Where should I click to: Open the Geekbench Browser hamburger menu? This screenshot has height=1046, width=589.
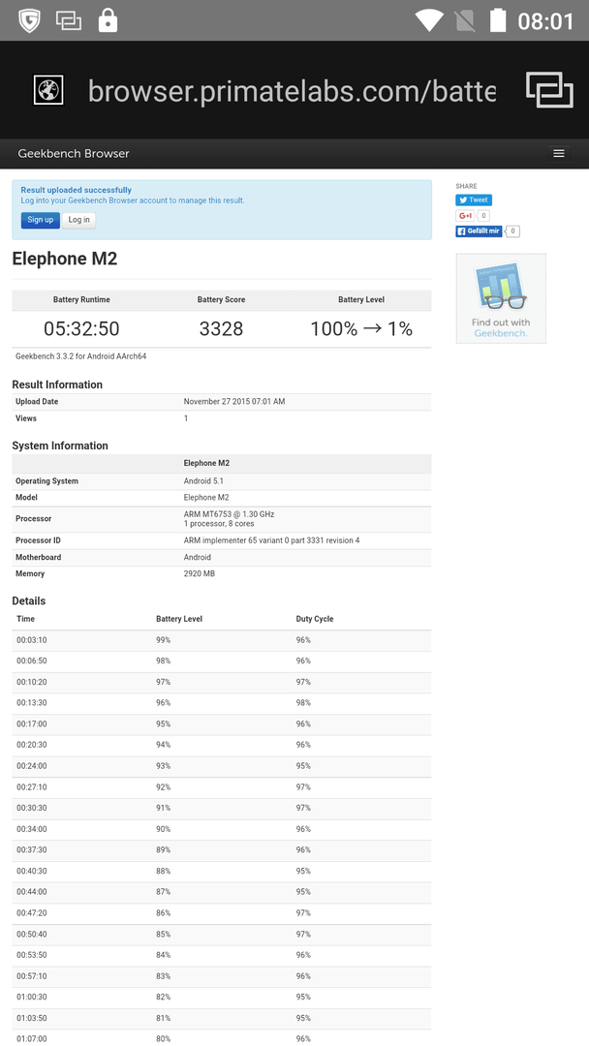tap(559, 153)
